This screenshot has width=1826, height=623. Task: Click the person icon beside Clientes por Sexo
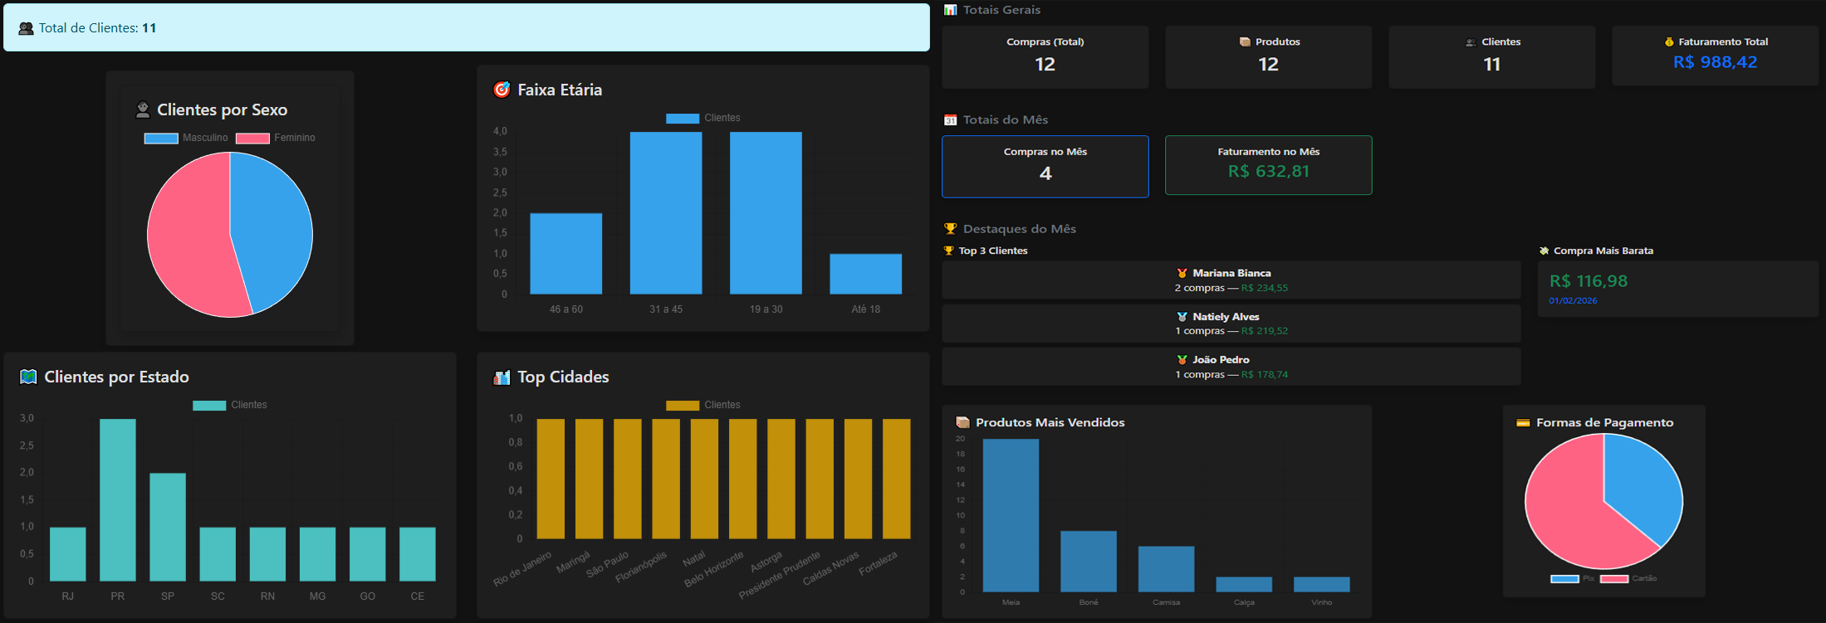(x=143, y=110)
